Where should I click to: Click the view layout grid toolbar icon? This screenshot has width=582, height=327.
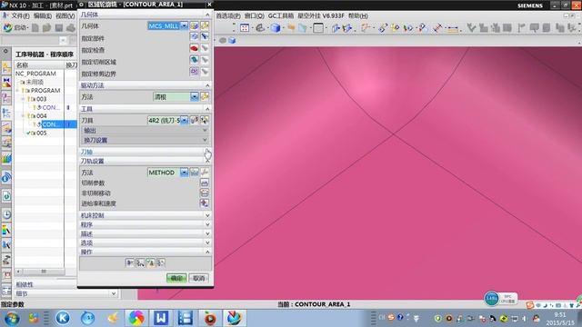click(x=245, y=28)
